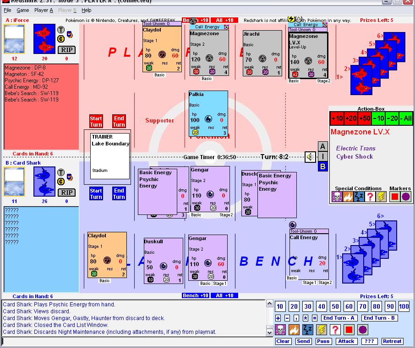Viewport: 415px width, 348px height.
Task: Remove 10 damage in Action-Box
Action: 378,118
